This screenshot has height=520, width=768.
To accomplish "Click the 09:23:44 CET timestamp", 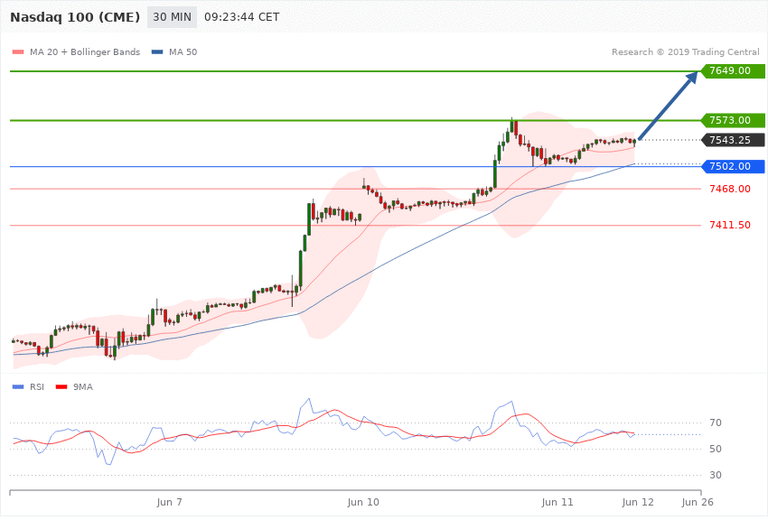I will point(241,17).
